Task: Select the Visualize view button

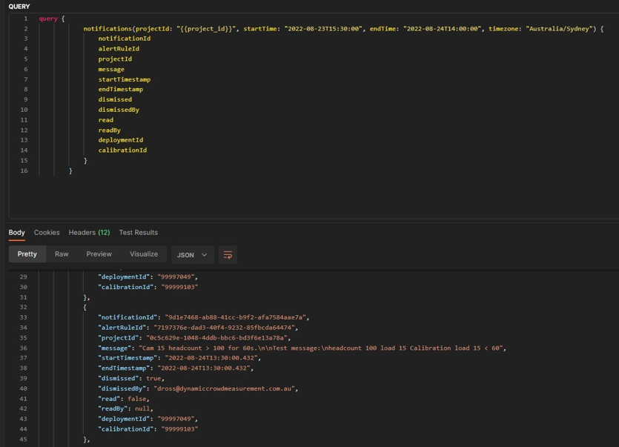Action: 144,254
